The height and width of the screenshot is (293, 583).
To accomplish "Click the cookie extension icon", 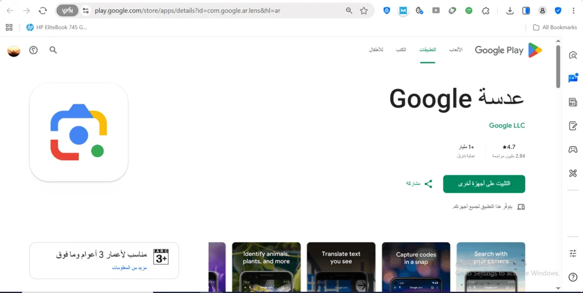I will click(x=419, y=10).
